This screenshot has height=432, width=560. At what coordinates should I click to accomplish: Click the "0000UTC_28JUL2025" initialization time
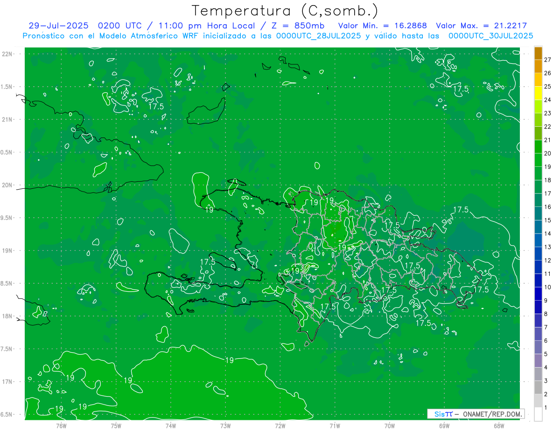318,36
